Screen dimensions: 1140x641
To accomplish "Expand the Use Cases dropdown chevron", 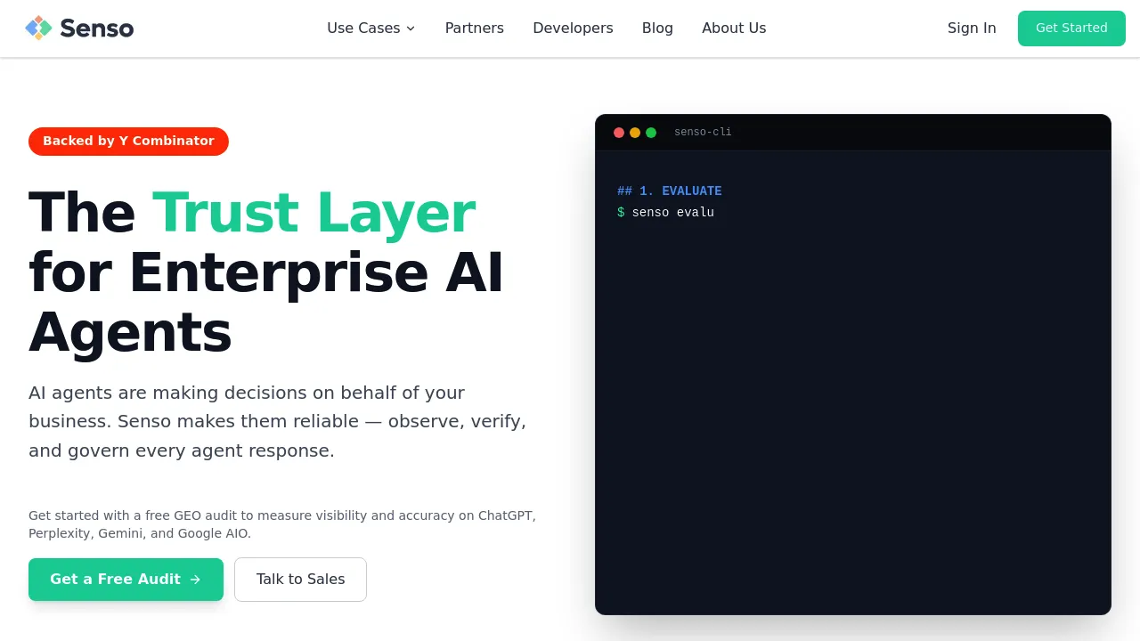I will pos(411,28).
